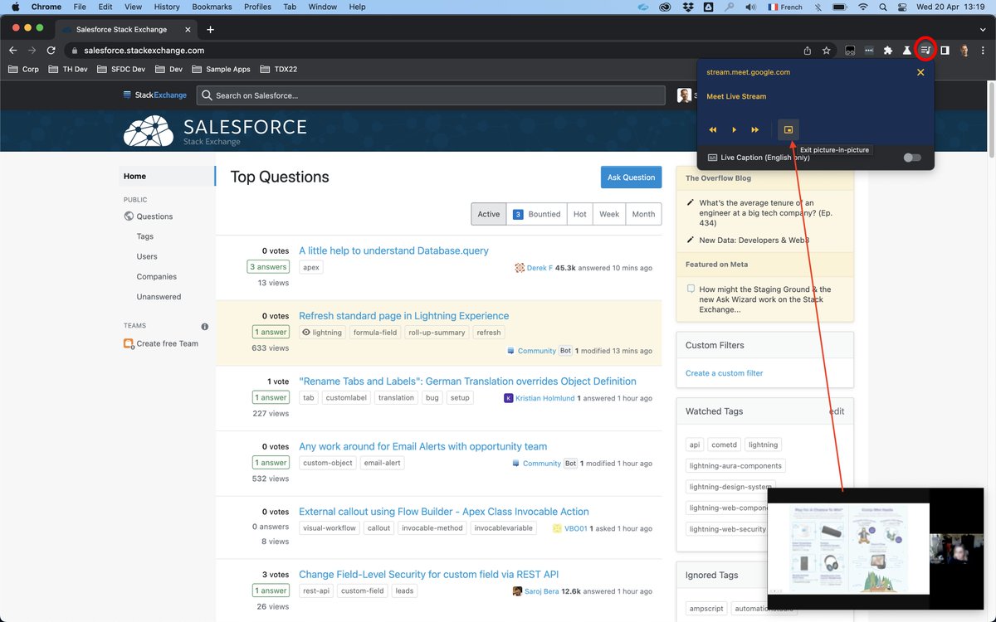Go back to previous page
Viewport: 996px width, 622px height.
12,51
